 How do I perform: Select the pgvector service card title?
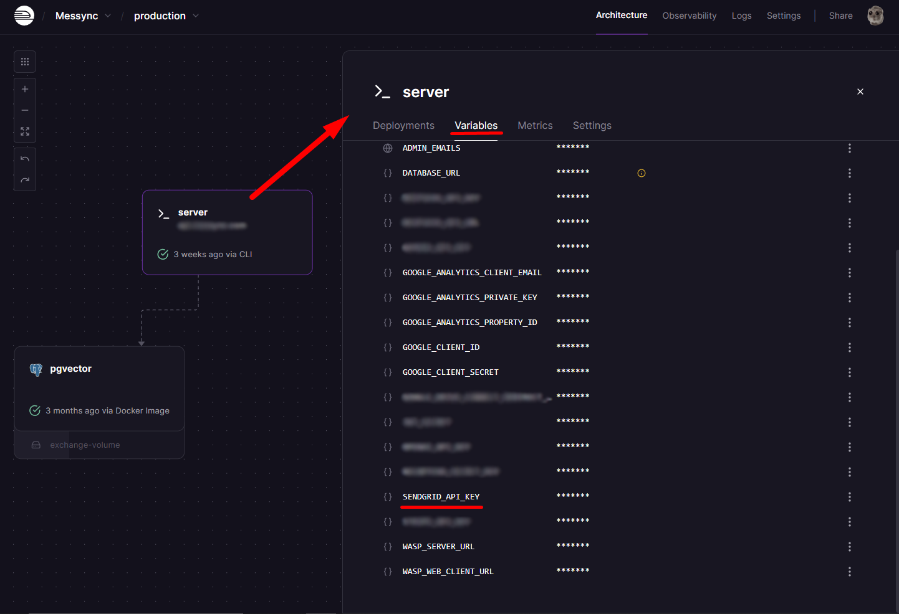[70, 369]
